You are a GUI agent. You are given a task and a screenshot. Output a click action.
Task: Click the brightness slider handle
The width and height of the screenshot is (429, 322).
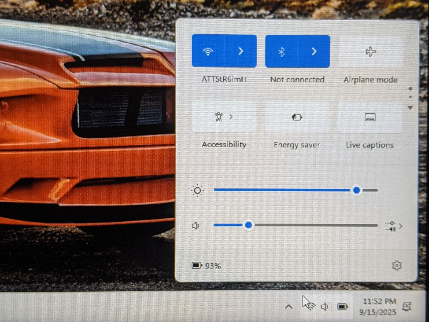point(356,190)
